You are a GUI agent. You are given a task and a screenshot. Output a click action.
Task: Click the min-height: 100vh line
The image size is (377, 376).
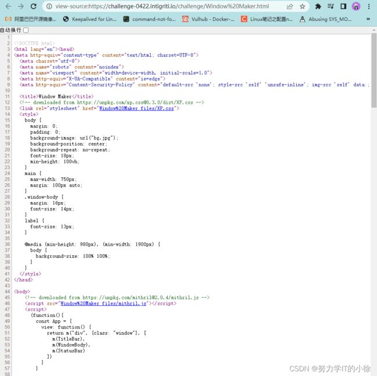[55, 162]
